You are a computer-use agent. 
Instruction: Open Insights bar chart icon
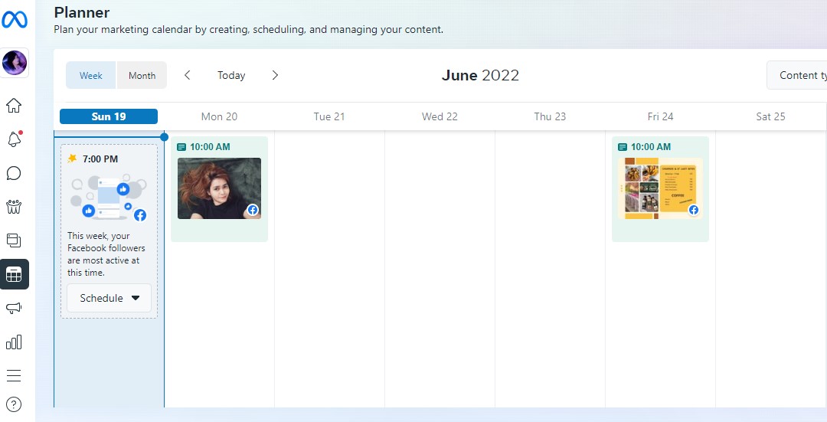click(14, 342)
